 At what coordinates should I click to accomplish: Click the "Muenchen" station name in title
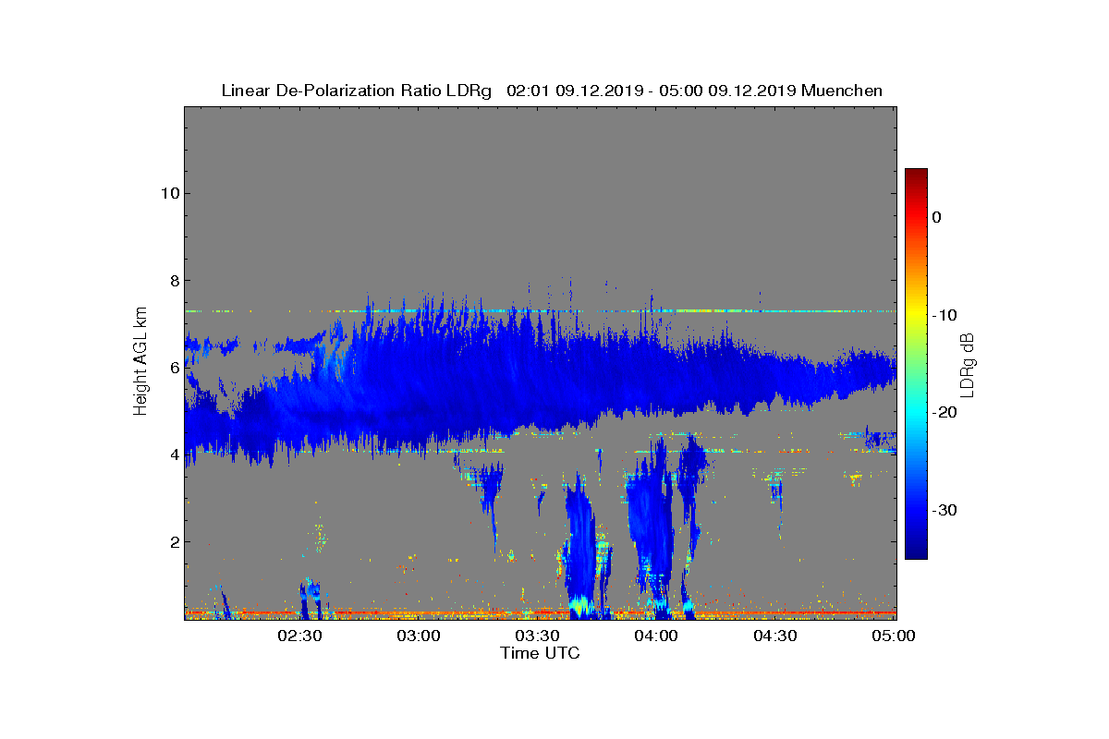click(842, 91)
